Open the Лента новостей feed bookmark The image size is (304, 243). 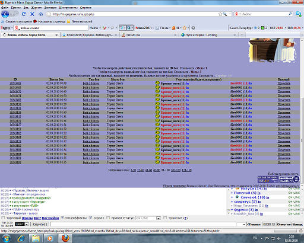click(80, 21)
